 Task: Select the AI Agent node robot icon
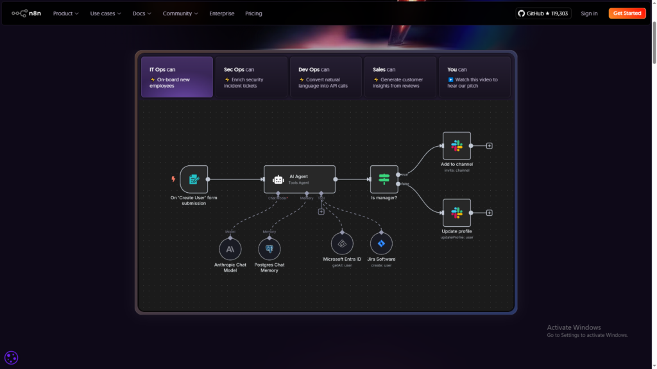(x=278, y=179)
